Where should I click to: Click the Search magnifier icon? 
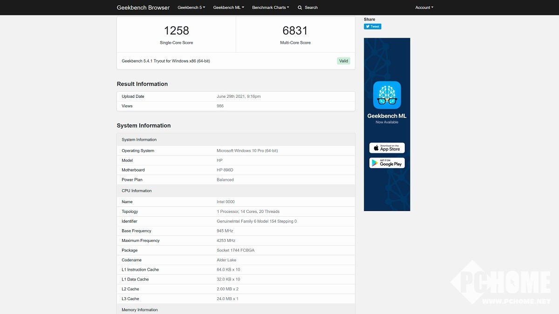tap(300, 7)
